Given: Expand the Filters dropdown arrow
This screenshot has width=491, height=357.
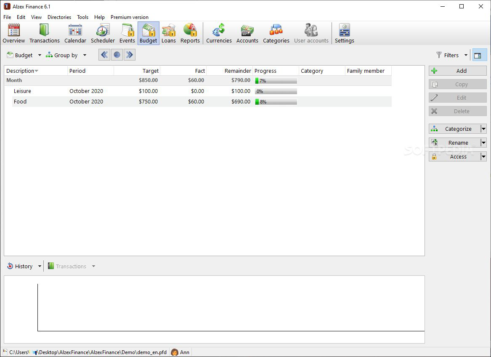Looking at the screenshot, I should point(466,55).
